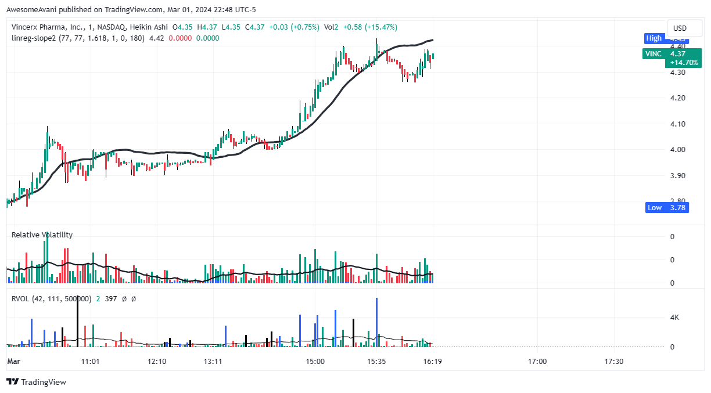This screenshot has height=393, width=711.
Task: Click the AwesomeAvani published header text
Action: (131, 10)
